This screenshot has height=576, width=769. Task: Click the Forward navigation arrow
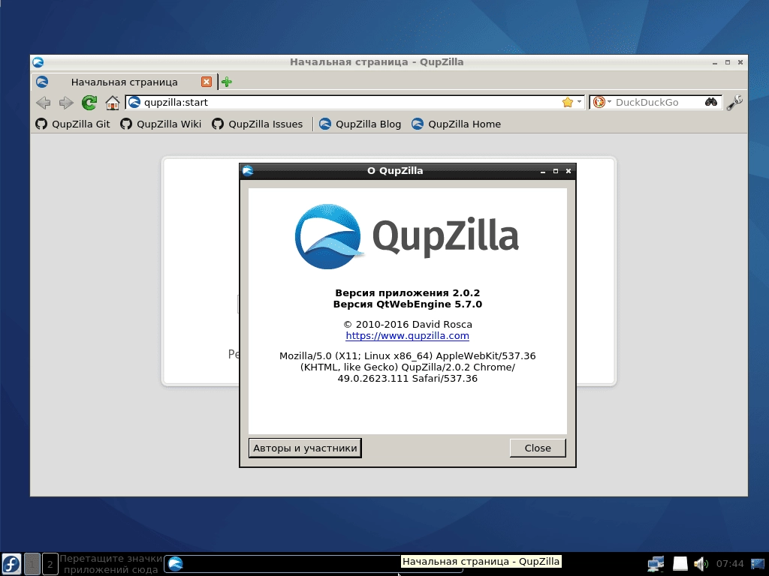pyautogui.click(x=66, y=102)
